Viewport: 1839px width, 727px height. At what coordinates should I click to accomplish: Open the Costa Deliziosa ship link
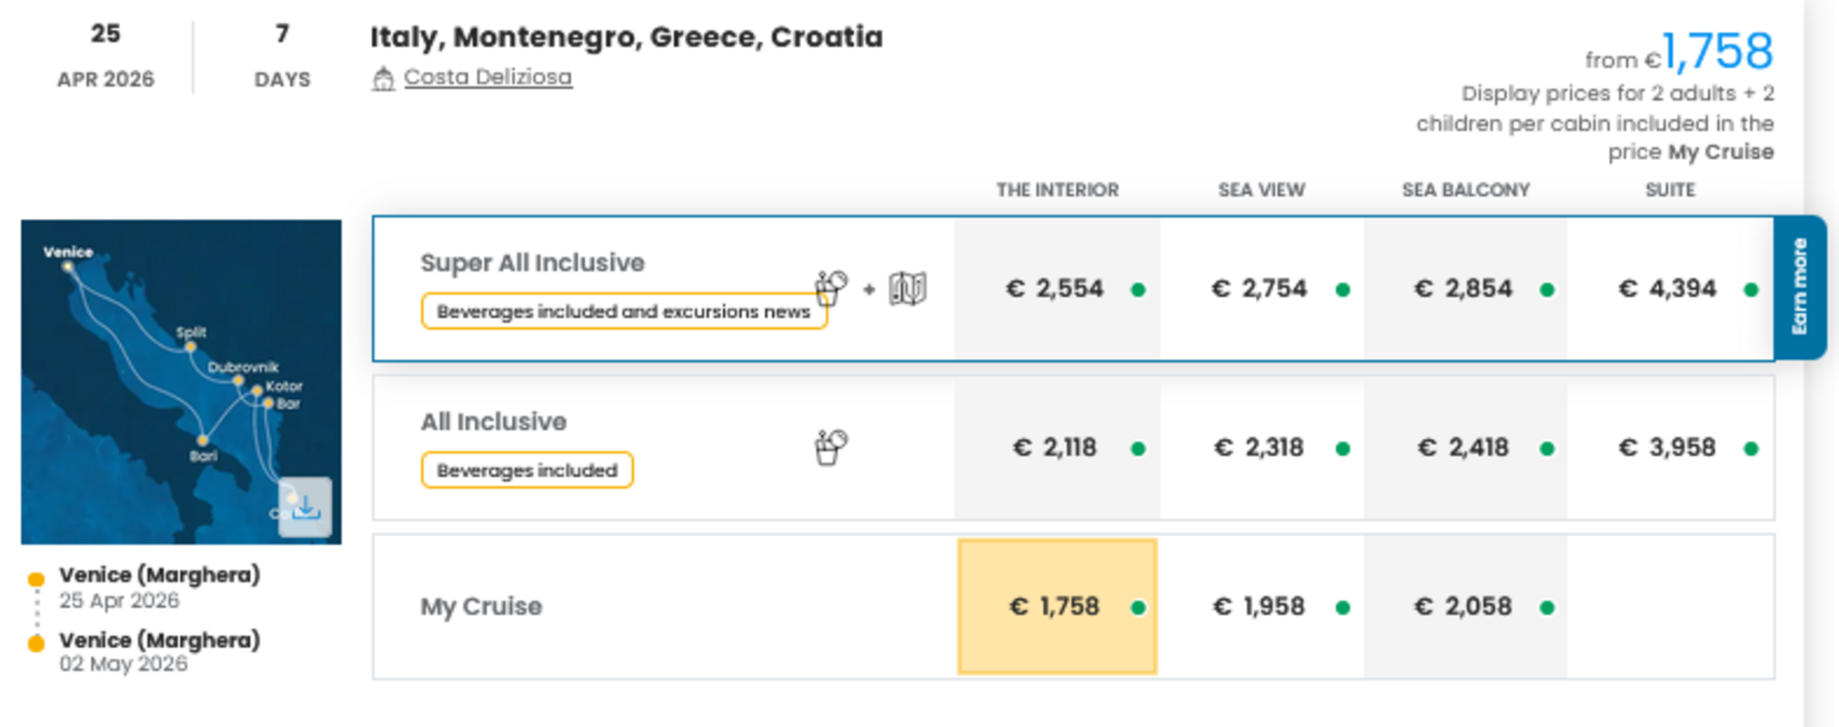(x=488, y=76)
